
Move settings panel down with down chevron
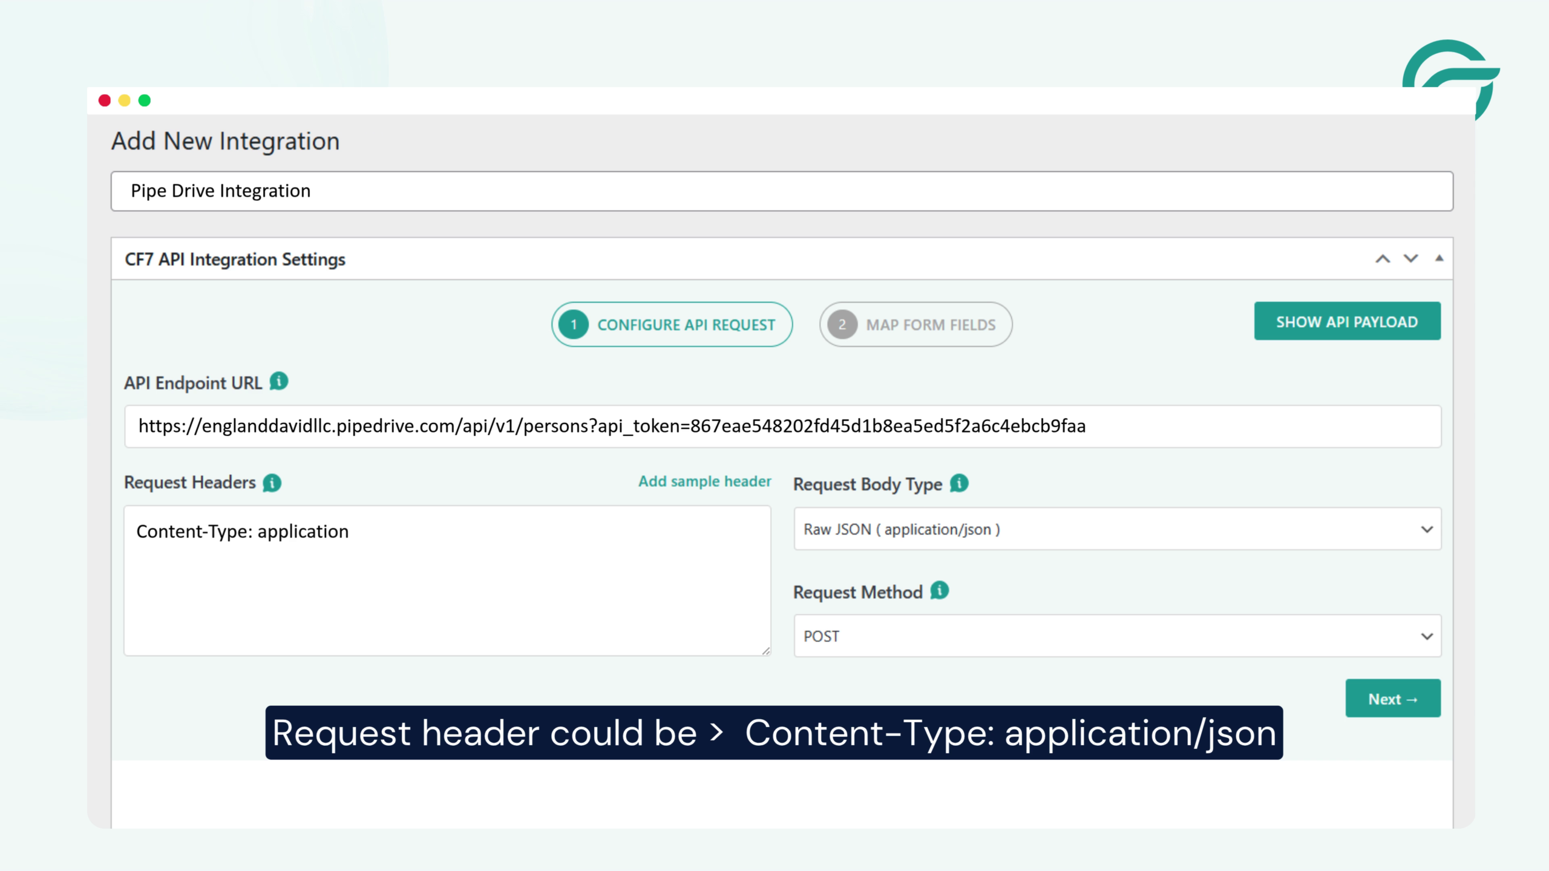[1411, 259]
